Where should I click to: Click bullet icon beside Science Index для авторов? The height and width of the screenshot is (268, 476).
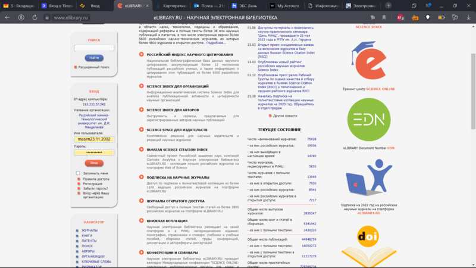[x=142, y=110]
